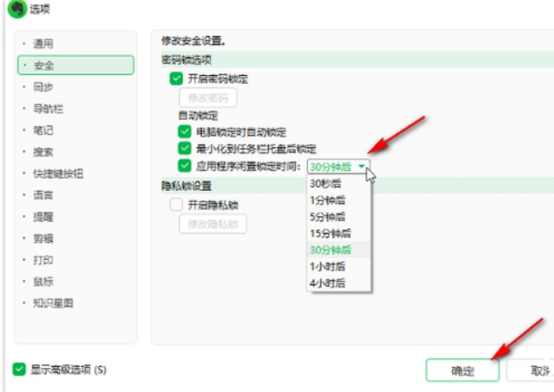This screenshot has height=392, width=554.
Task: Toggle 显示高级选项 (S) checkbox
Action: pyautogui.click(x=19, y=370)
